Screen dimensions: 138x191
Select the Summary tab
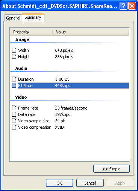tap(33, 17)
